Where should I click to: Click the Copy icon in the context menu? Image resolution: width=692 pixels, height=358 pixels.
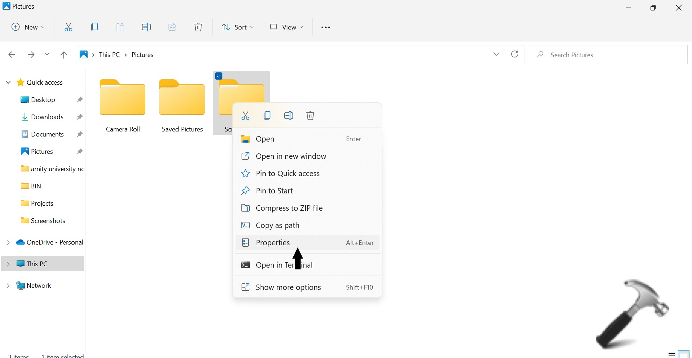[267, 116]
